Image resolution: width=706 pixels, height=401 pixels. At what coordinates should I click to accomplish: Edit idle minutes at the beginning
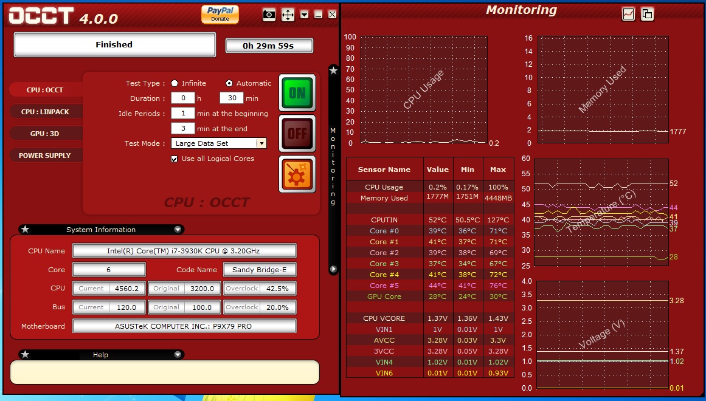click(183, 114)
